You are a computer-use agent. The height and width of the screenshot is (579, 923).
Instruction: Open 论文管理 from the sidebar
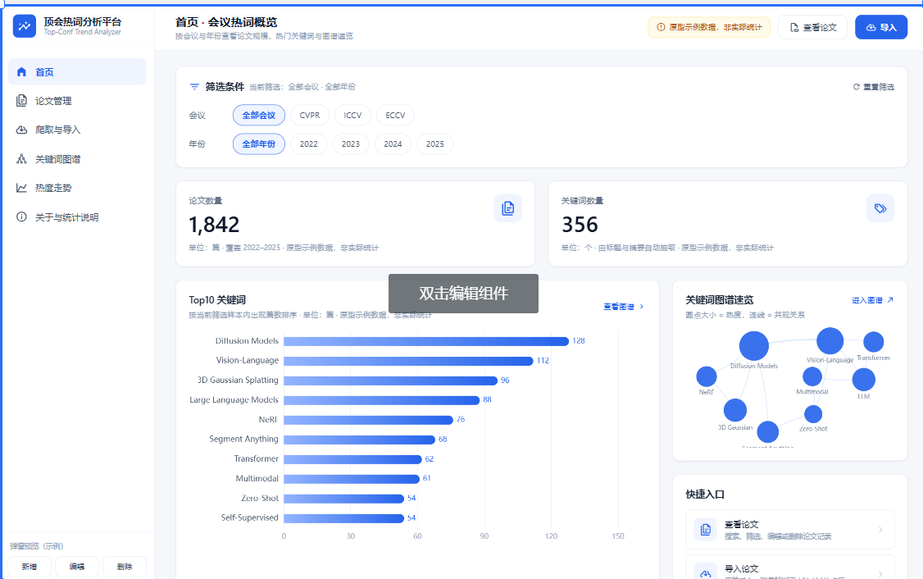(x=77, y=101)
